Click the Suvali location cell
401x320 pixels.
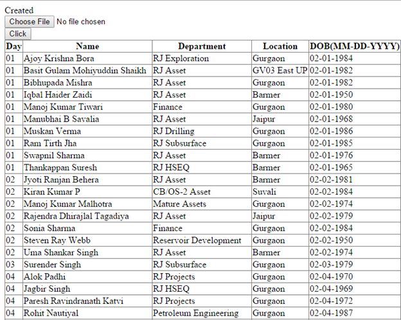pos(280,192)
